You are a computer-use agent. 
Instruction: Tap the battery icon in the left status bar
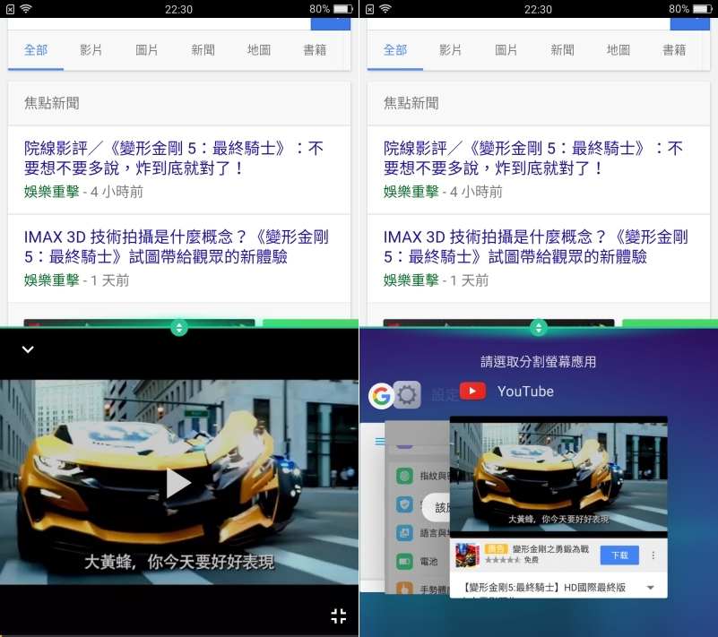[342, 9]
